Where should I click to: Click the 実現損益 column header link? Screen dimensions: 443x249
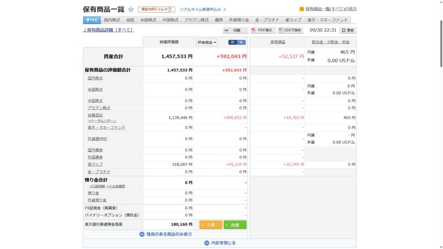pyautogui.click(x=278, y=42)
